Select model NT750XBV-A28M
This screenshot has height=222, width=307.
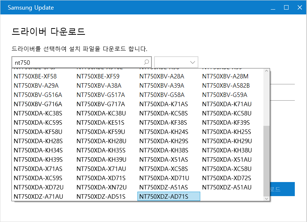[x=225, y=76]
